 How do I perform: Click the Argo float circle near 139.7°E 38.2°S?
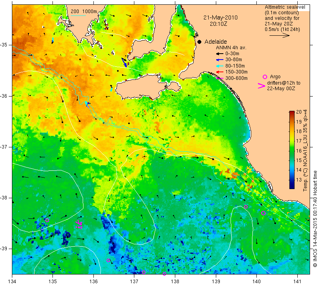pyautogui.click(x=246, y=207)
